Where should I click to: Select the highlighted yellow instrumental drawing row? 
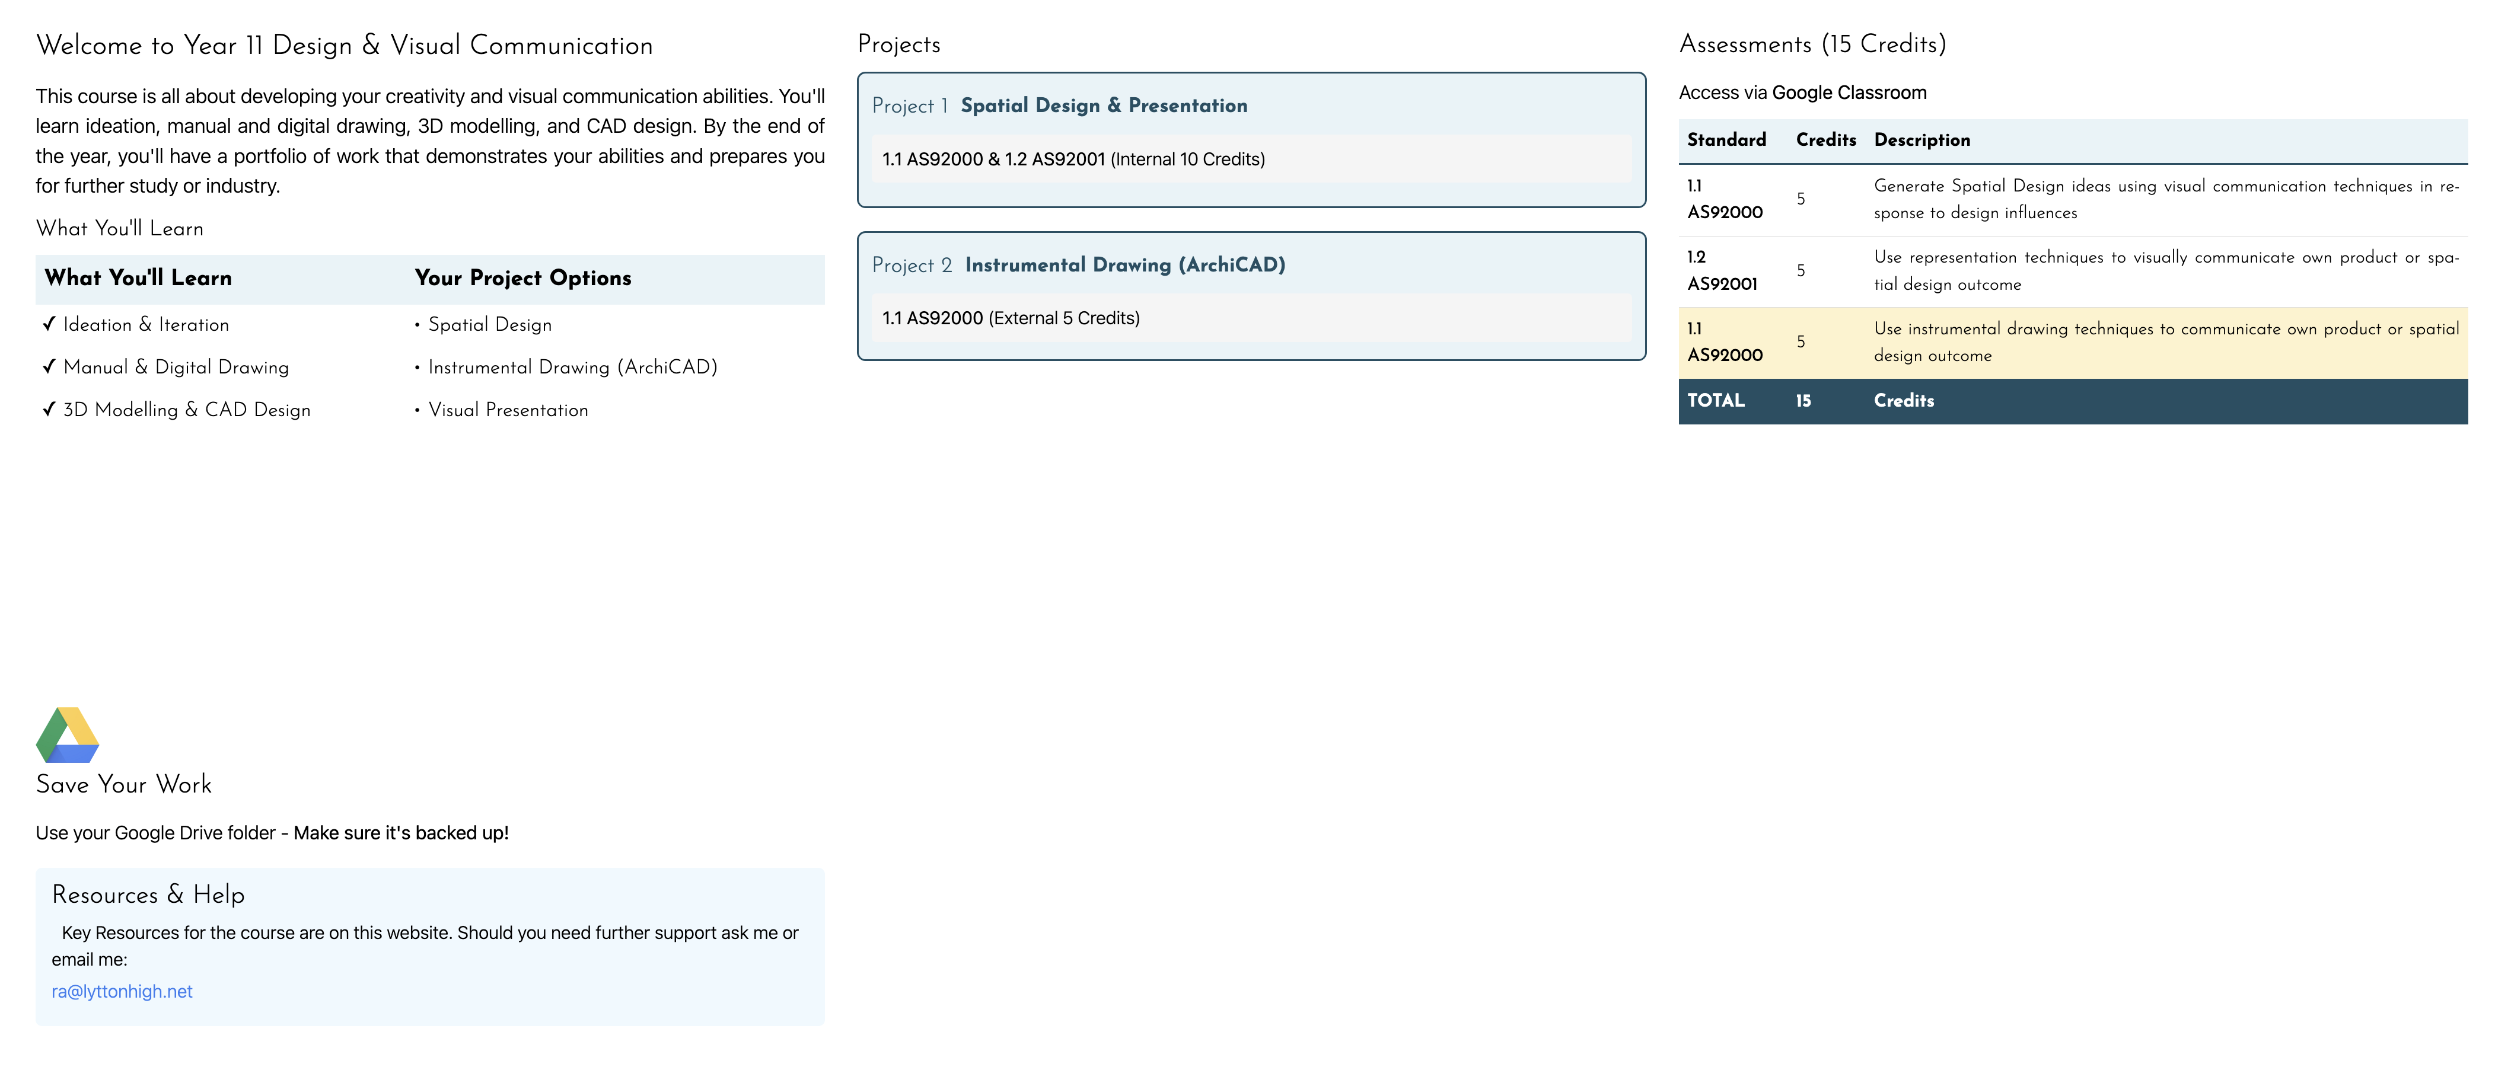pyautogui.click(x=2073, y=343)
